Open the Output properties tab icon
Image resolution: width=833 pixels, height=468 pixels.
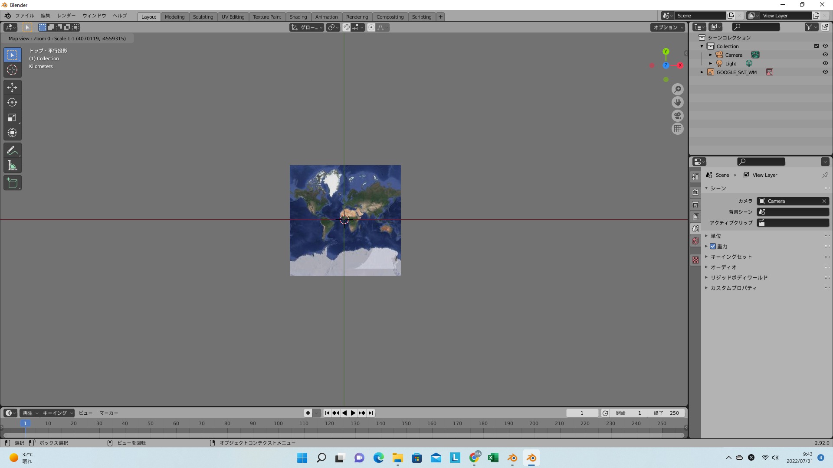click(x=695, y=205)
